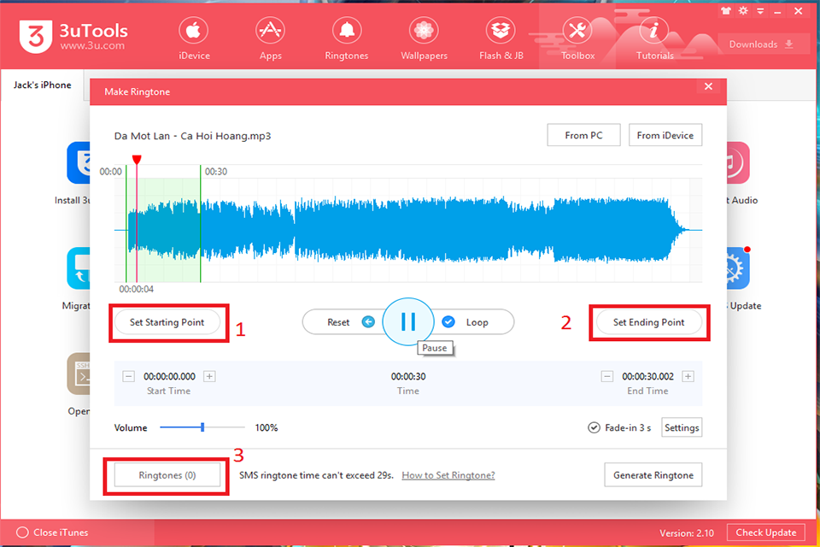Screen dimensions: 820x547
Task: Click Check Update button
Action: [765, 532]
